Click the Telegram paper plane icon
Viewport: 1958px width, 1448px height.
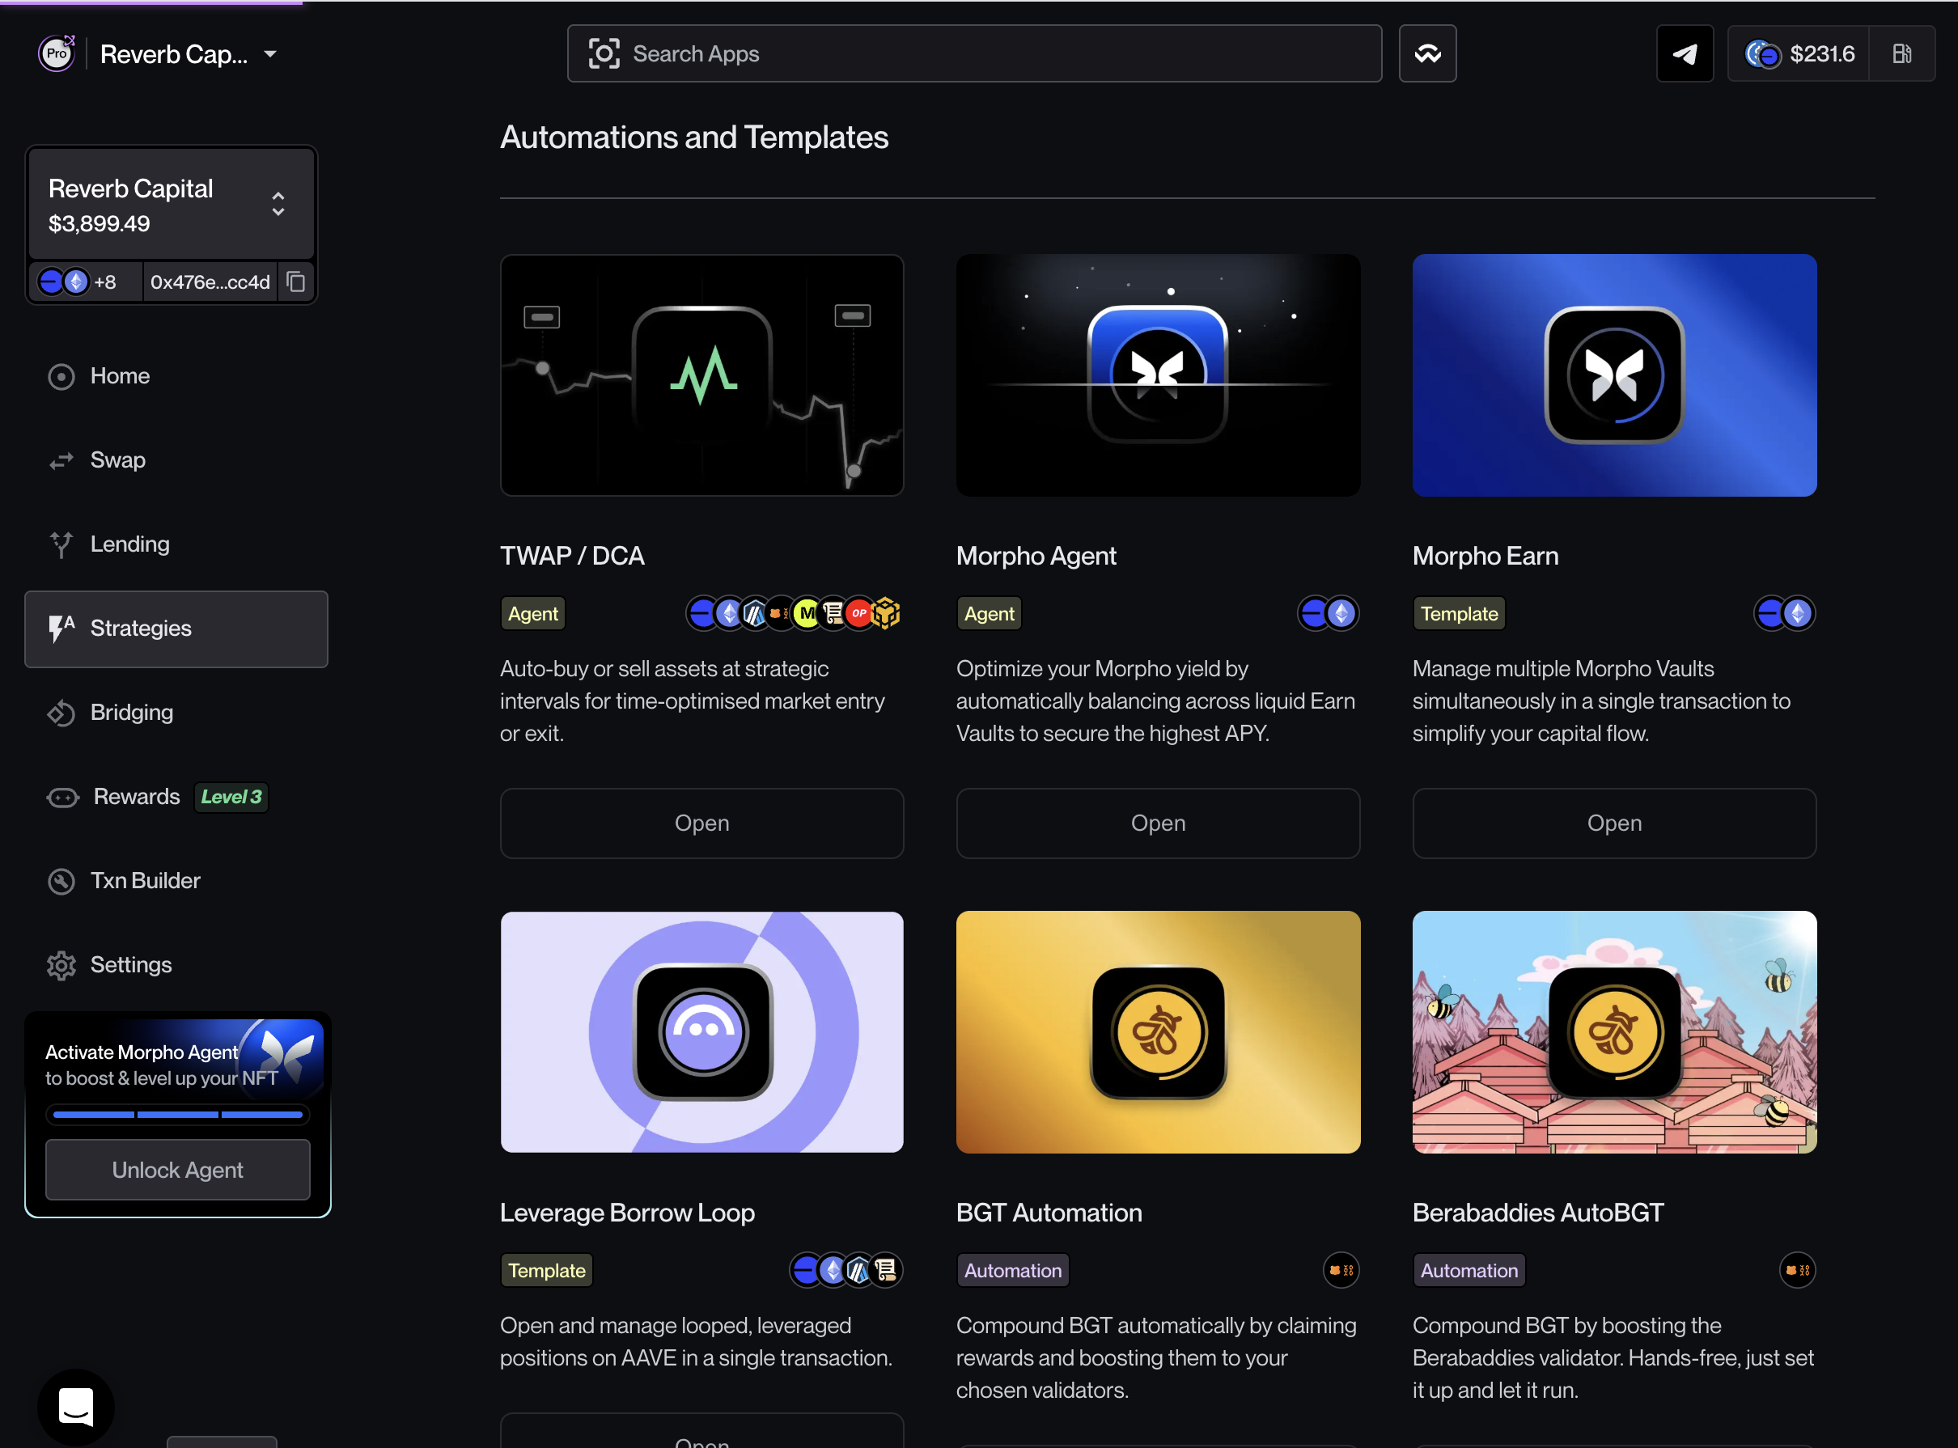(1685, 54)
